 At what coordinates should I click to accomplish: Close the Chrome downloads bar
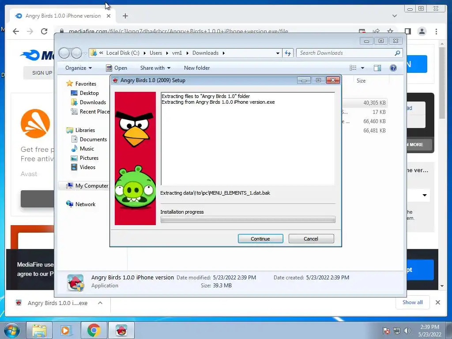[x=437, y=302]
